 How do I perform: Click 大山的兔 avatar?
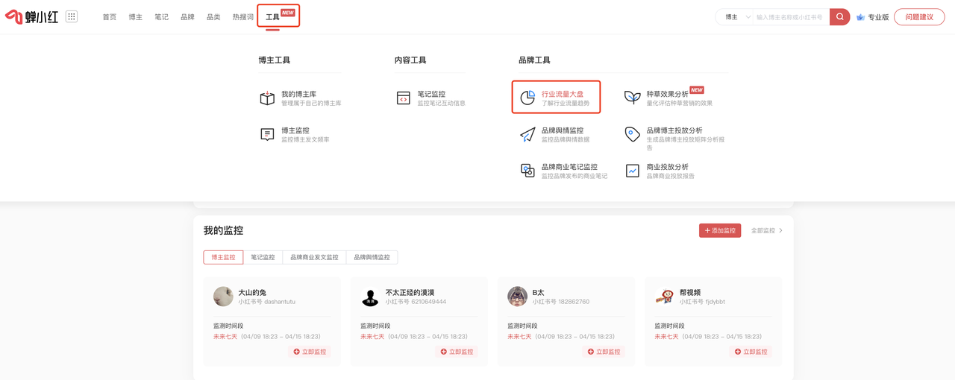pos(223,297)
